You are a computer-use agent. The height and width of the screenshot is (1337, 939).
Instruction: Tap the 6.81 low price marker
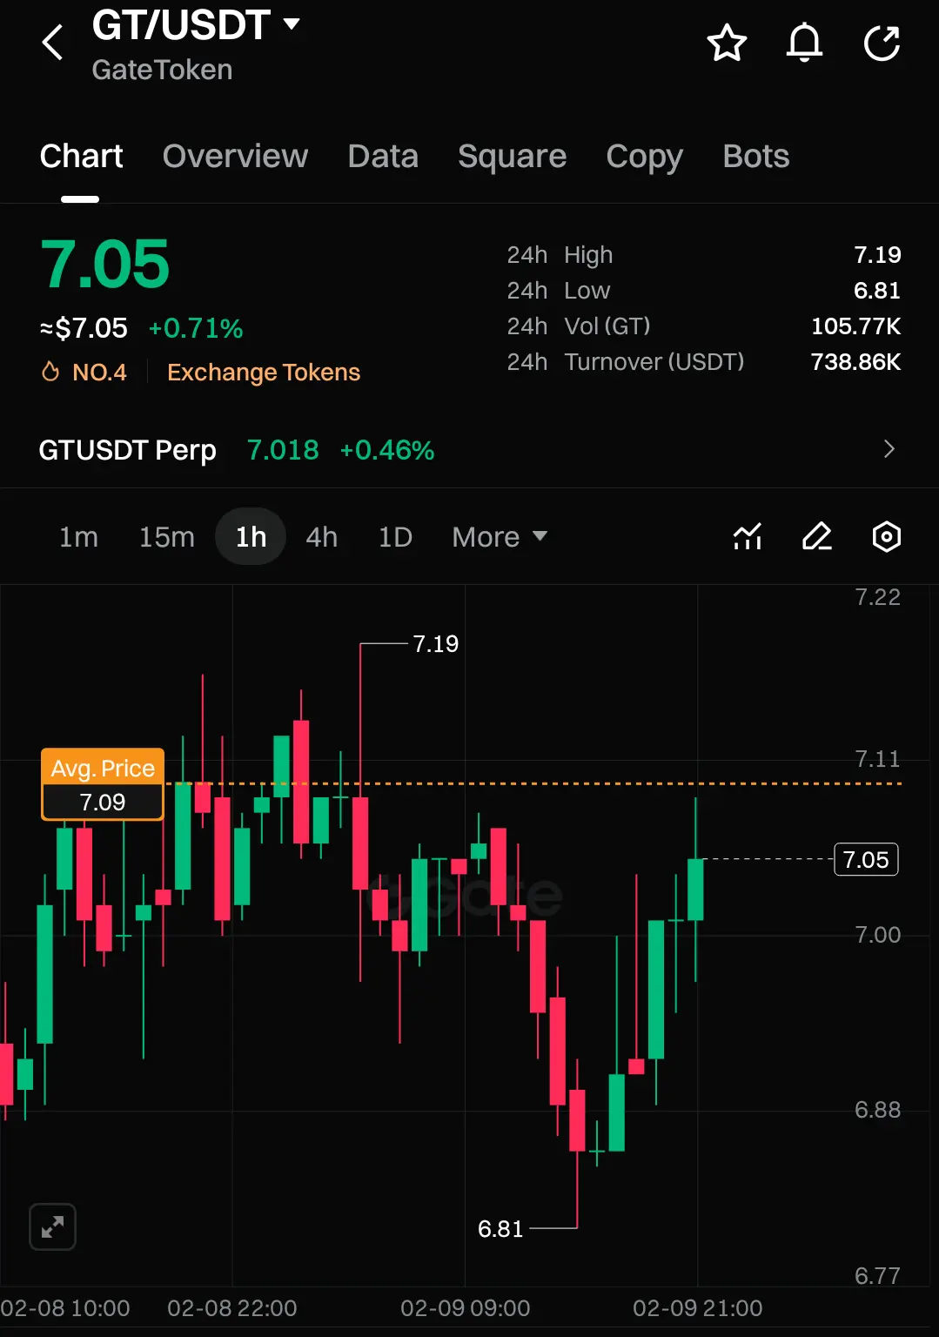click(x=500, y=1229)
